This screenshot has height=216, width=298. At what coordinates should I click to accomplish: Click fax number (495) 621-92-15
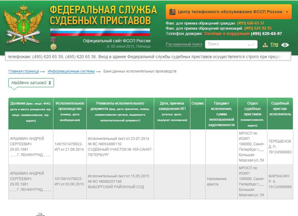coord(258,28)
